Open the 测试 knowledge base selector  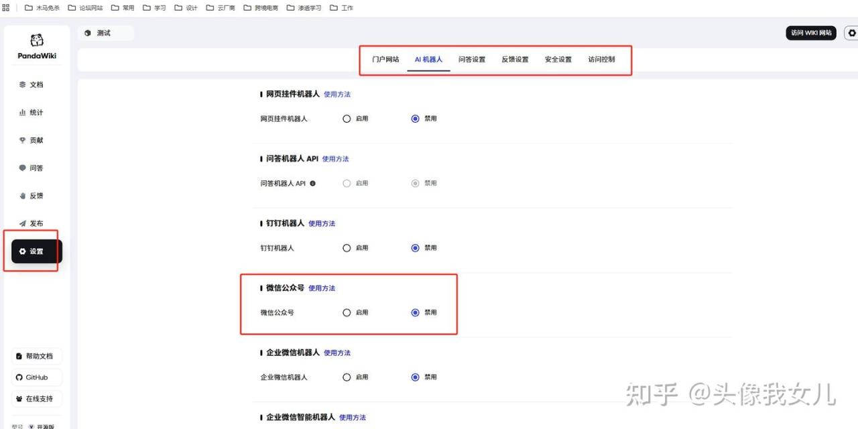(x=105, y=33)
